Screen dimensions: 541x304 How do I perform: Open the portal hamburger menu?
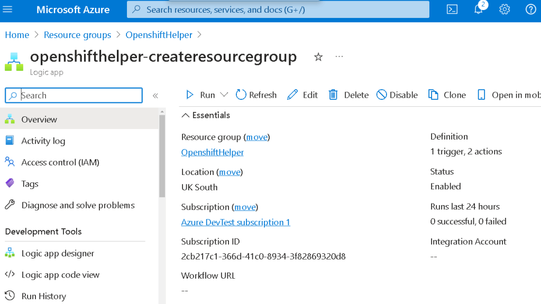pos(7,10)
